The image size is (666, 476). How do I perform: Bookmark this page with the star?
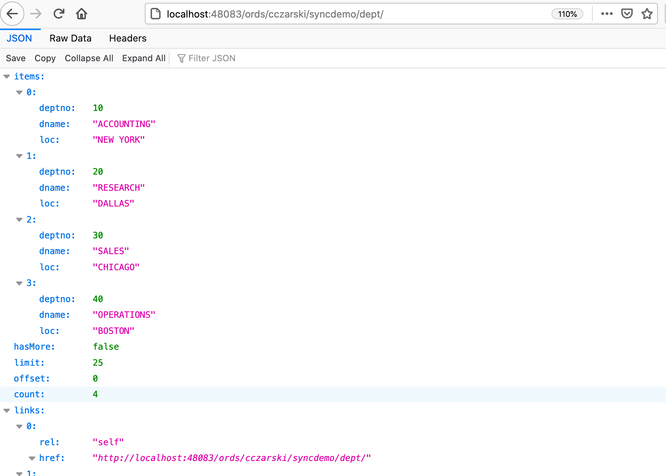647,14
